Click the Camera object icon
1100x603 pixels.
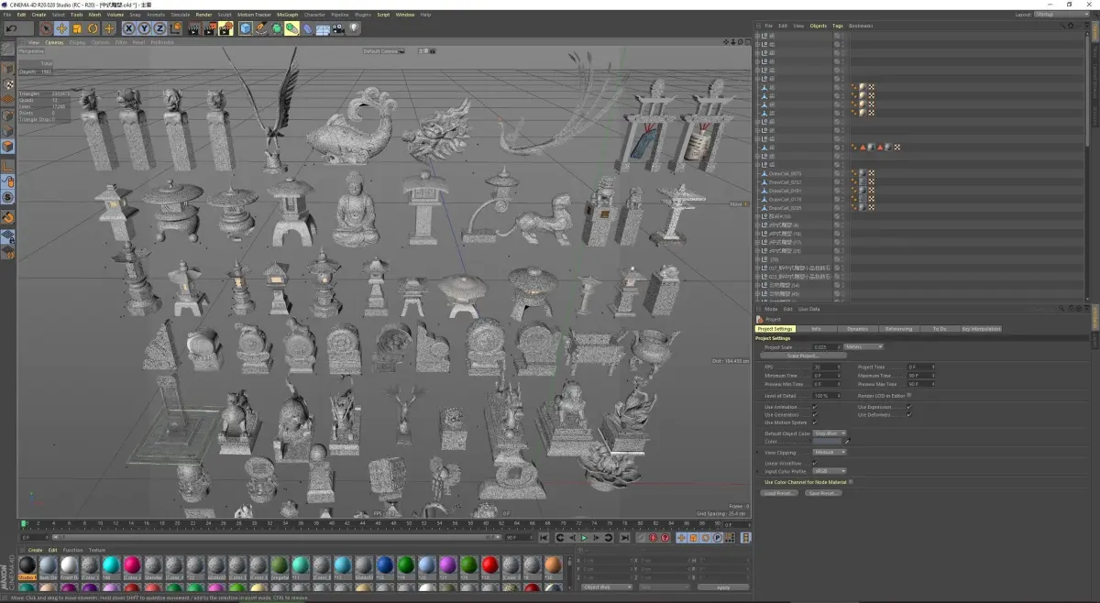coord(338,28)
